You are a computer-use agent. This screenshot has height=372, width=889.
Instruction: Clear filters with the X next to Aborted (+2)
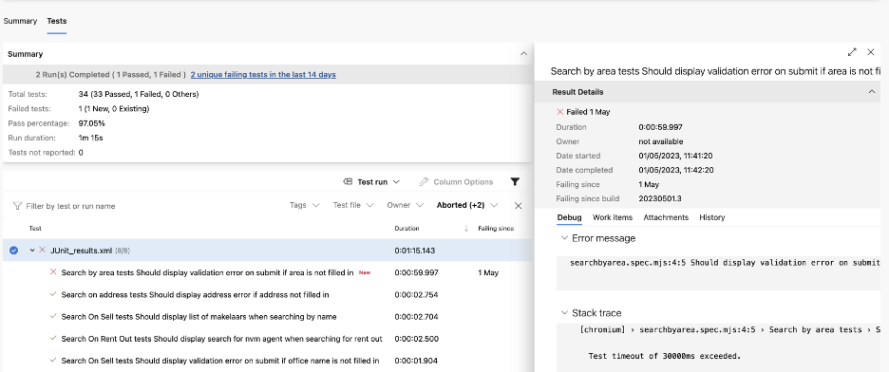[x=518, y=206]
